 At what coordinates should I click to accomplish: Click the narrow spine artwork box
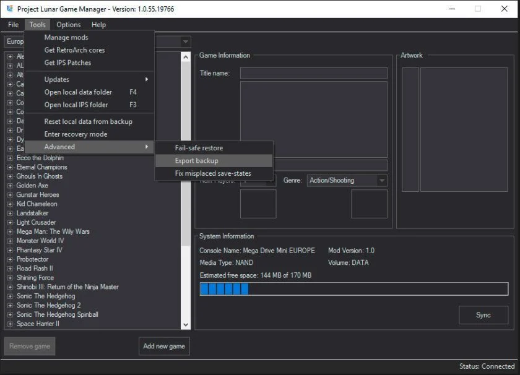coord(410,130)
